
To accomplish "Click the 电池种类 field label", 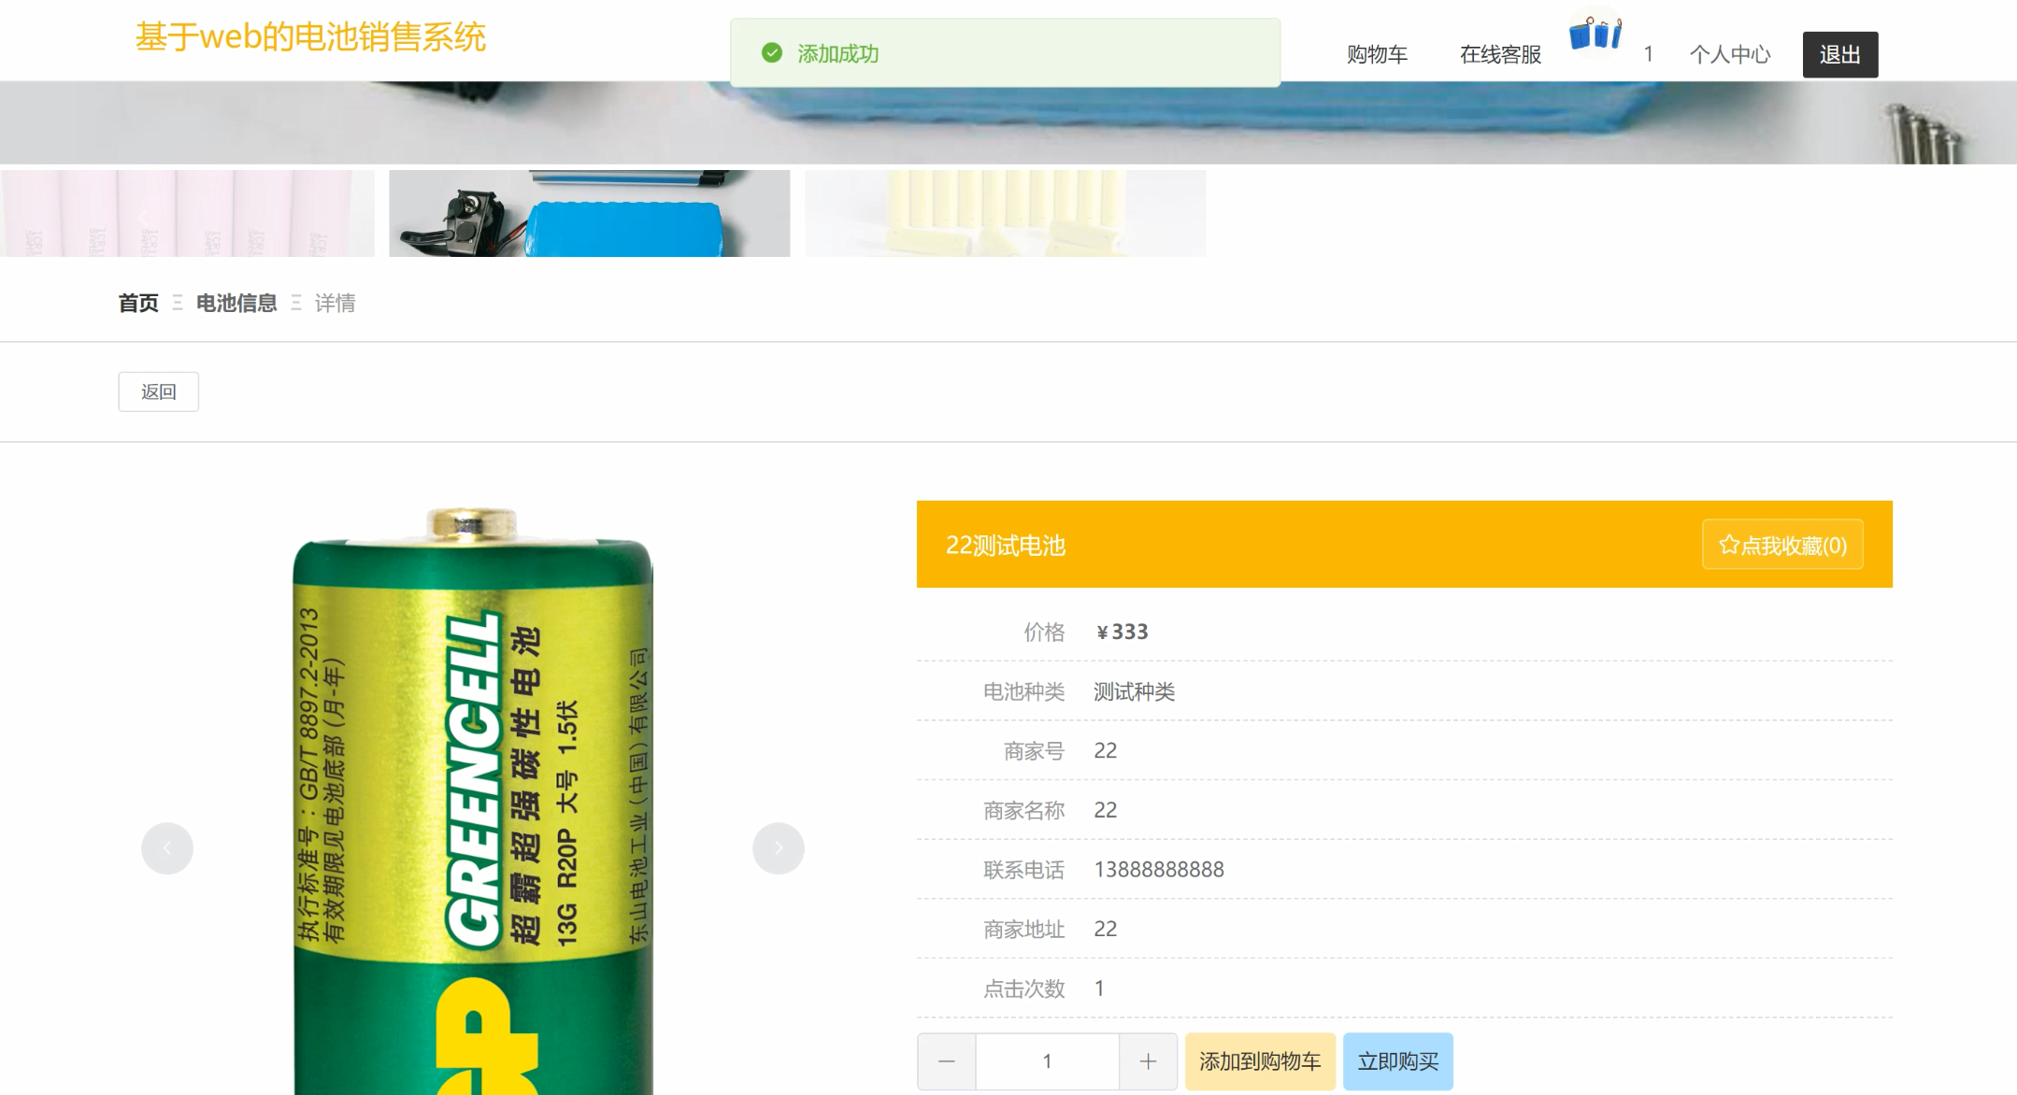I will [x=1023, y=691].
